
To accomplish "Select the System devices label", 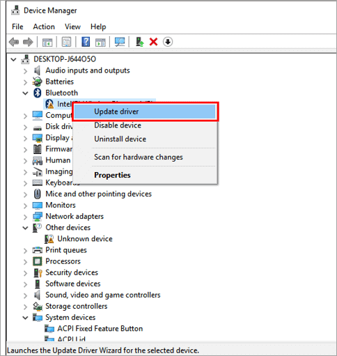I will coord(70,318).
